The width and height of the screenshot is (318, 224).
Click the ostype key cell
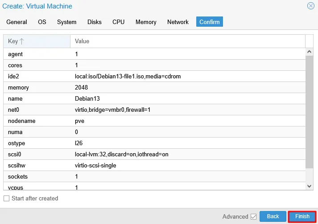(37, 143)
